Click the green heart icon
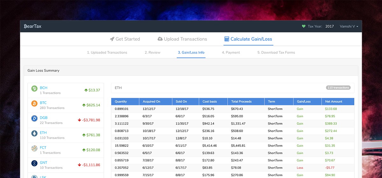The height and width of the screenshot is (178, 382). click(x=303, y=26)
